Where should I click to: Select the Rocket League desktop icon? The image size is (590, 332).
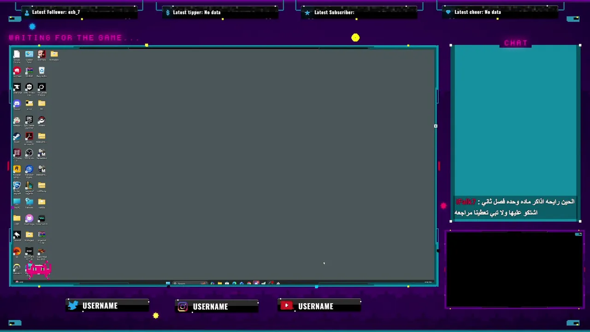[x=17, y=188]
